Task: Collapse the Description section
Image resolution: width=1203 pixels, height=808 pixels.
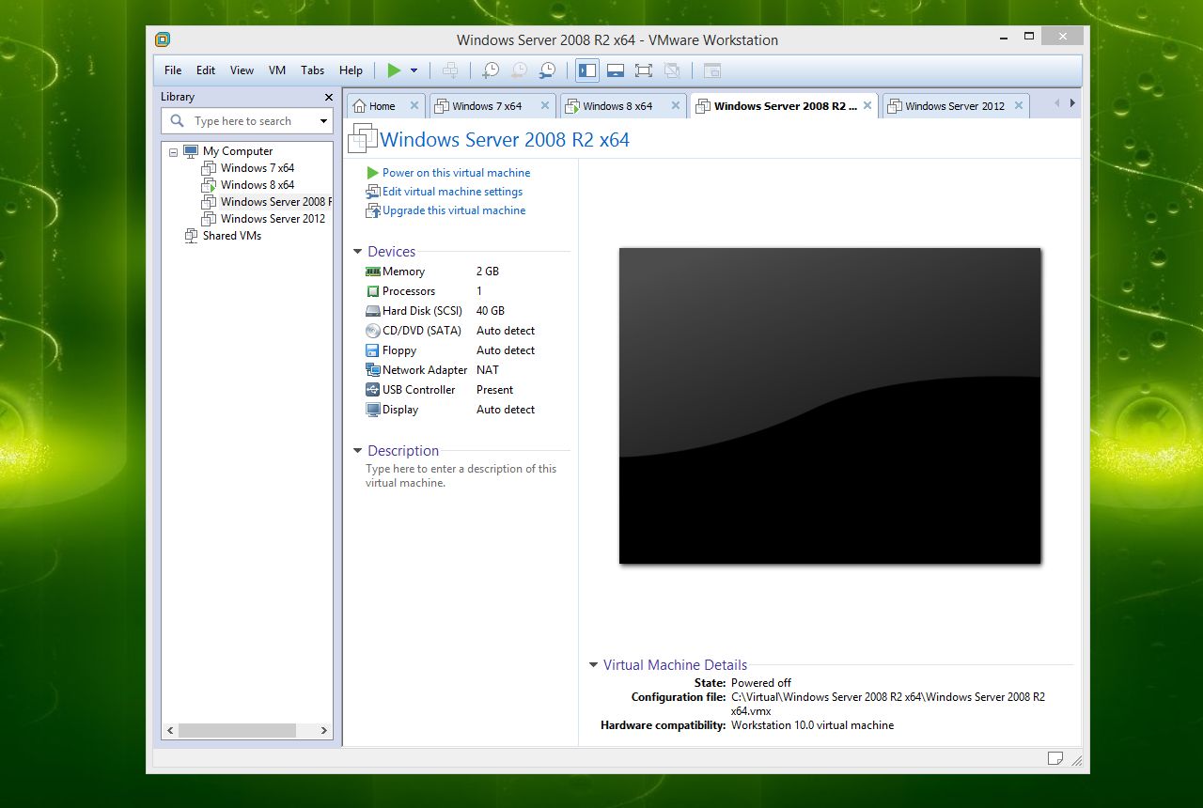Action: [358, 451]
